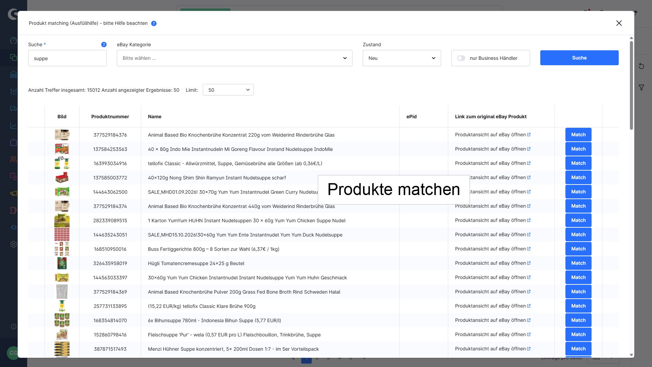Image resolution: width=652 pixels, height=367 pixels.
Task: Expand sidebar with the arrow circle icon
Action: [x=14, y=327]
